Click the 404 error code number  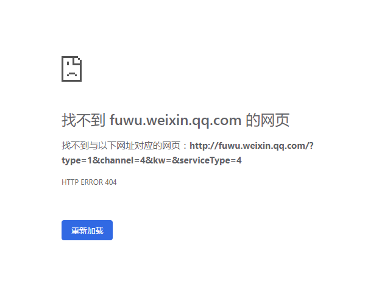(x=111, y=182)
